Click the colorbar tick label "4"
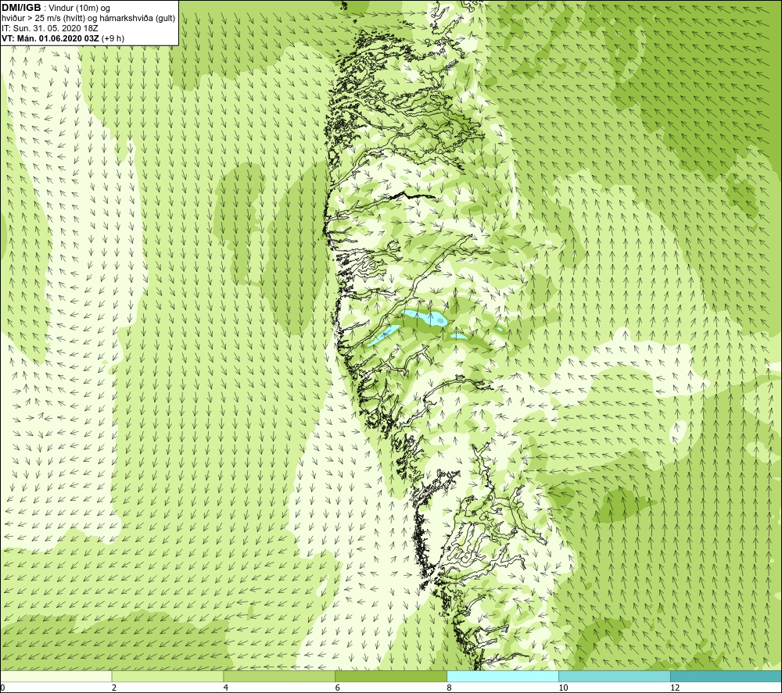 (x=226, y=688)
